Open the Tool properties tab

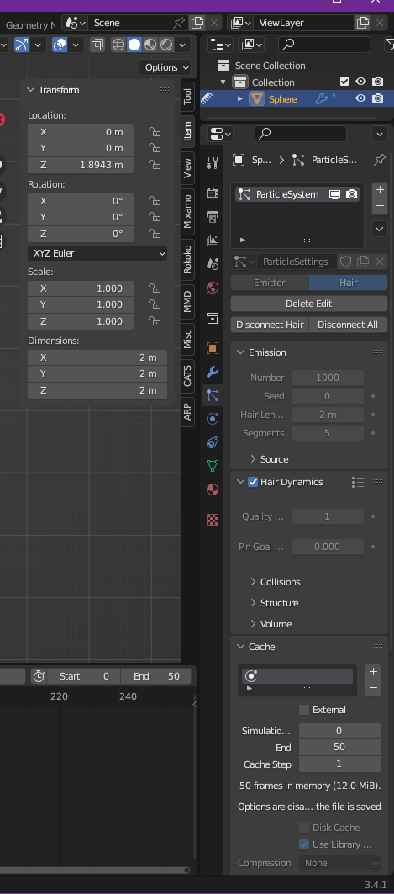click(x=213, y=163)
